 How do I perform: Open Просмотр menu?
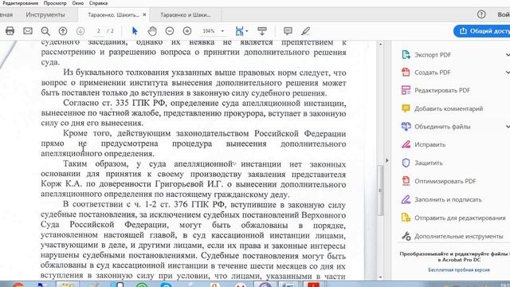click(55, 3)
